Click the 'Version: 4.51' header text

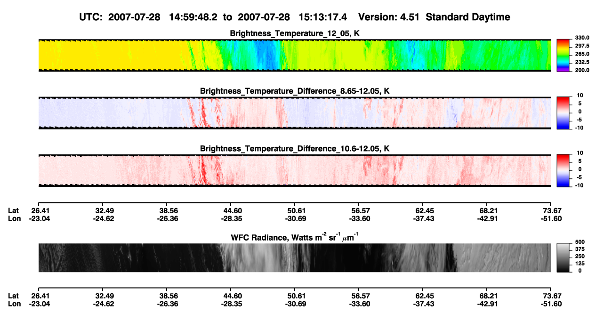pos(388,17)
